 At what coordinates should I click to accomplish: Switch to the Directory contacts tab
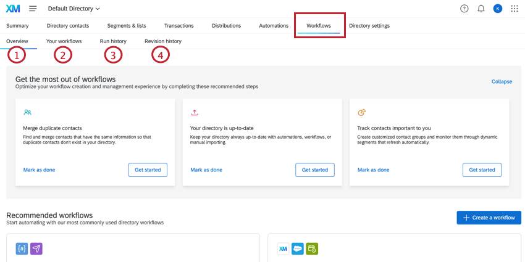point(68,26)
